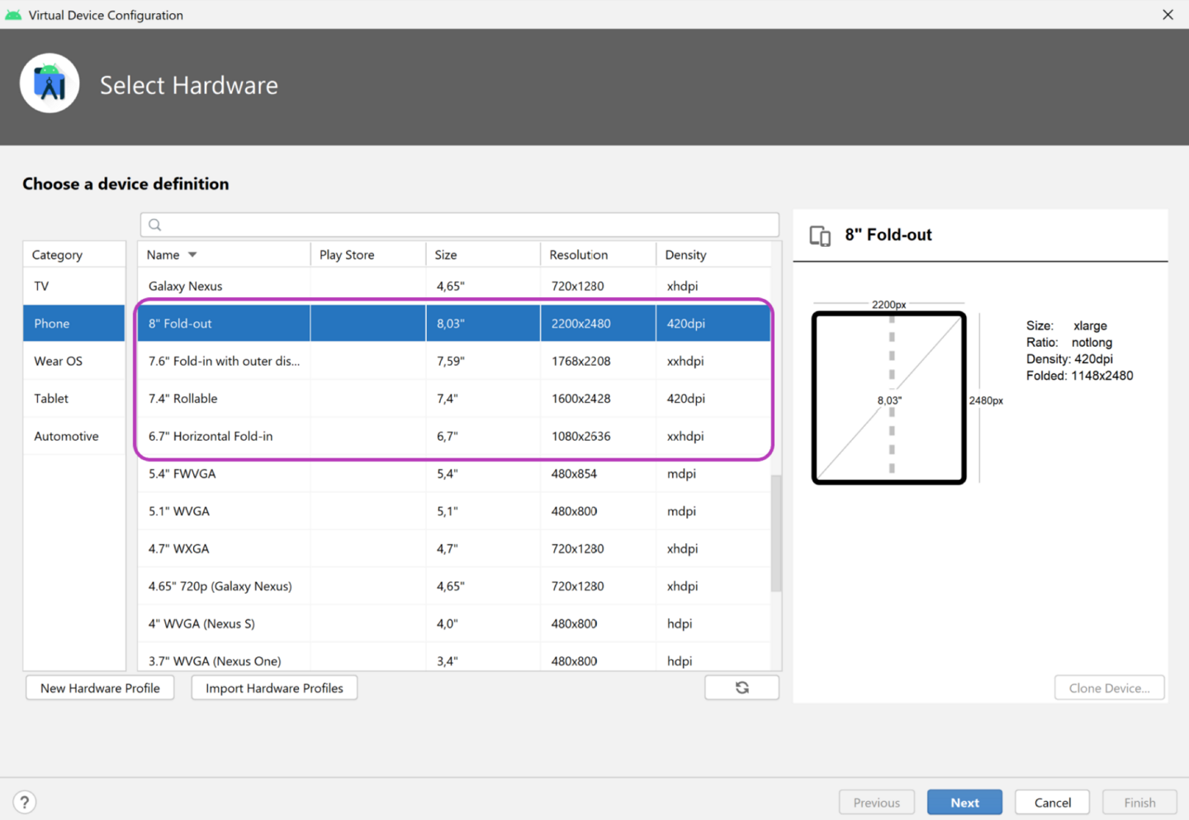This screenshot has height=820, width=1189.
Task: Cancel the device configuration
Action: pos(1052,801)
